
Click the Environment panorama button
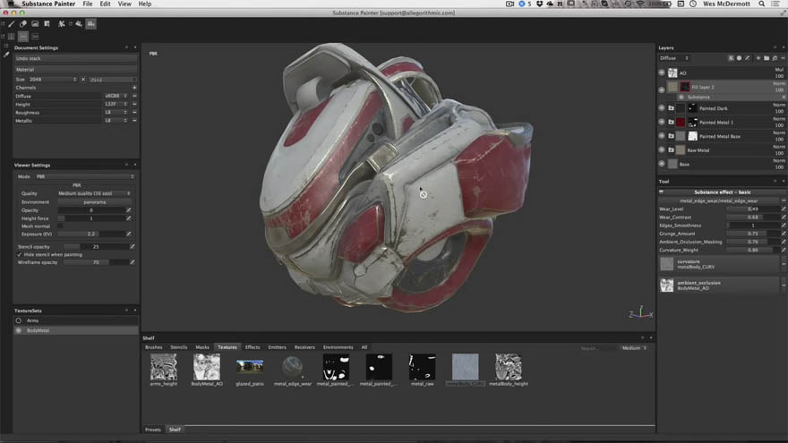95,202
